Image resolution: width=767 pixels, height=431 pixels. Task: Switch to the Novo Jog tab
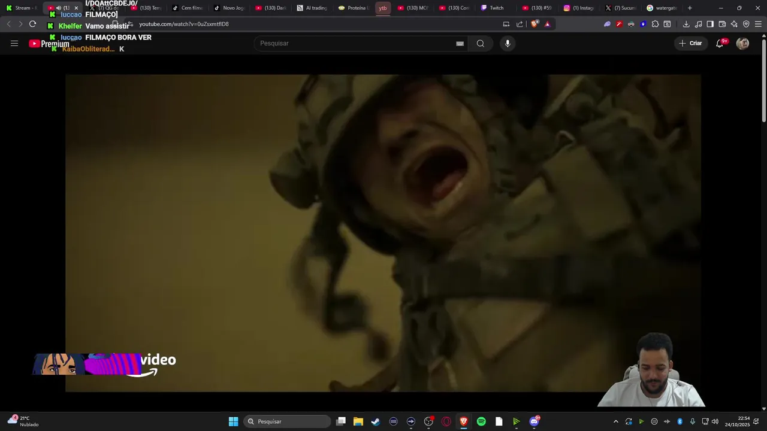point(230,8)
